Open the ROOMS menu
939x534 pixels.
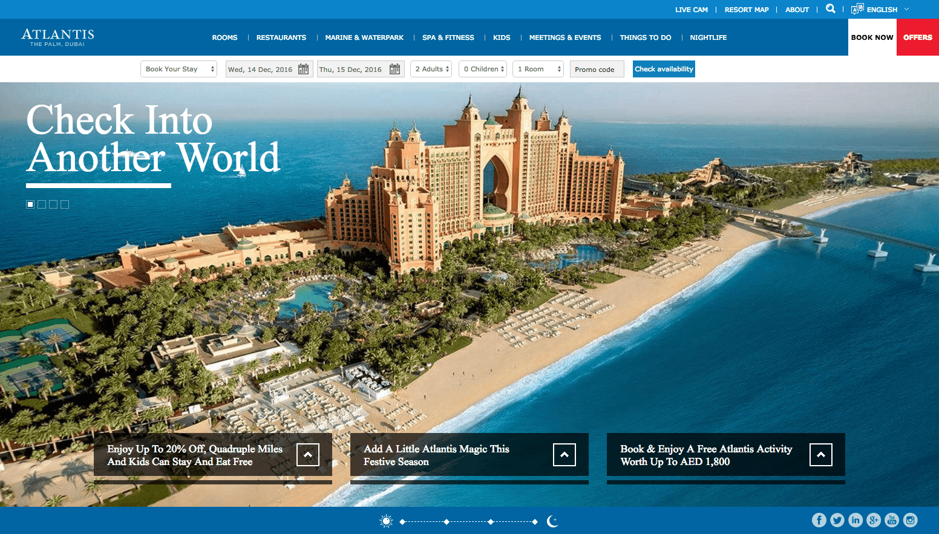tap(224, 37)
